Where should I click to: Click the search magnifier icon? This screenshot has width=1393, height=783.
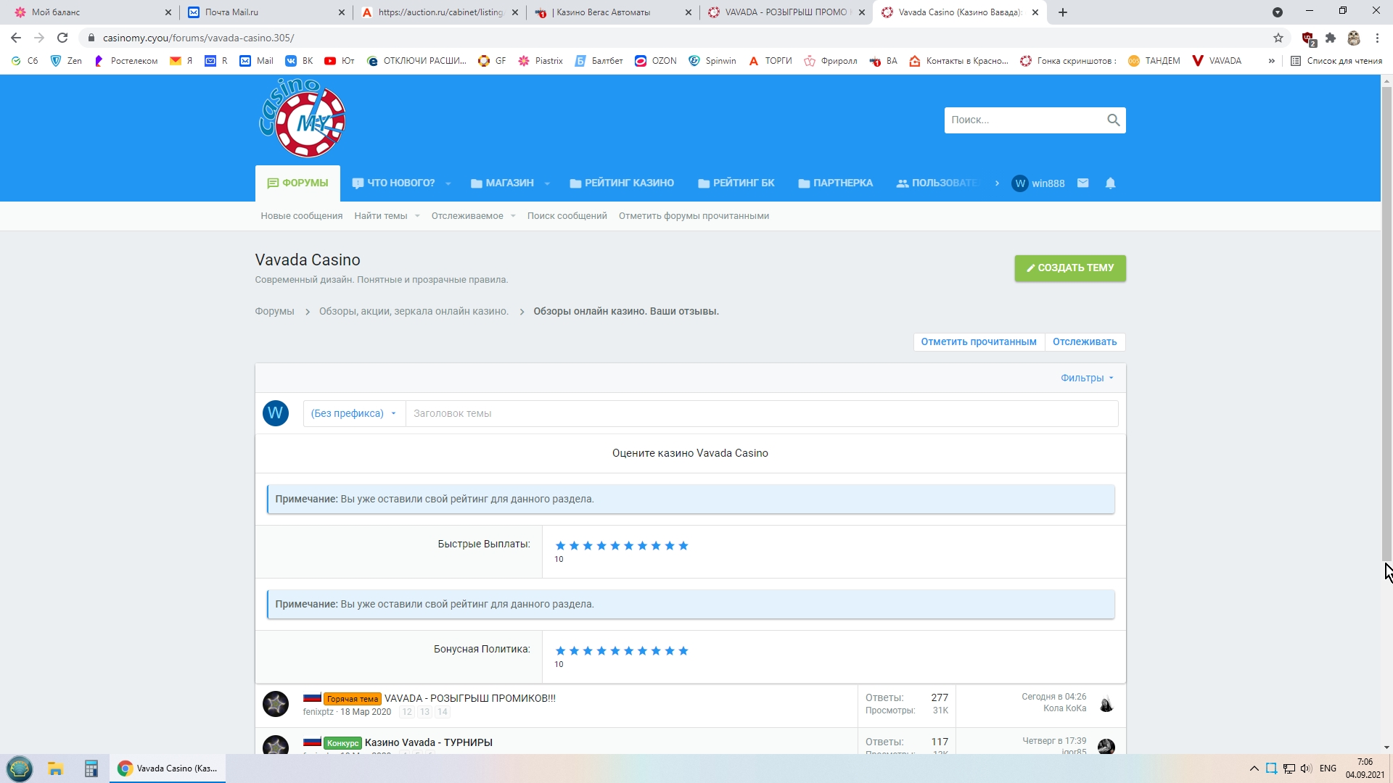[x=1113, y=120]
